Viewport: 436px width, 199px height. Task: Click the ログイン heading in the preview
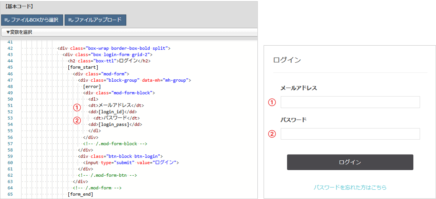coord(287,60)
